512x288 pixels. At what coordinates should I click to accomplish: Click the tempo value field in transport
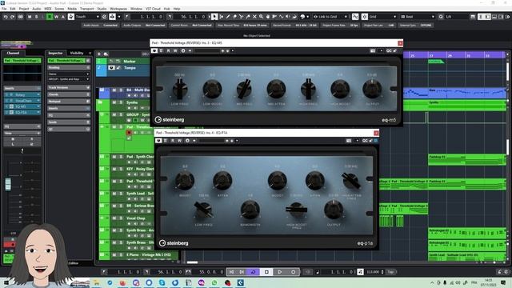[373, 272]
